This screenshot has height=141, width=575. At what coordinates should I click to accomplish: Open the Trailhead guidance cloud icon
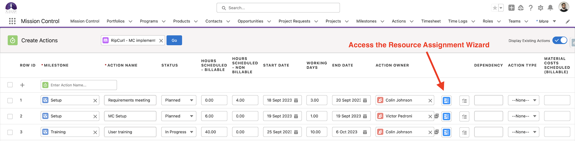[x=521, y=8]
